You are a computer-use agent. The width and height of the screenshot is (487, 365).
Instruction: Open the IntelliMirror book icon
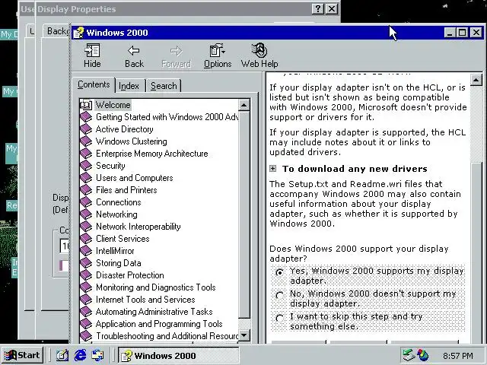tap(86, 250)
